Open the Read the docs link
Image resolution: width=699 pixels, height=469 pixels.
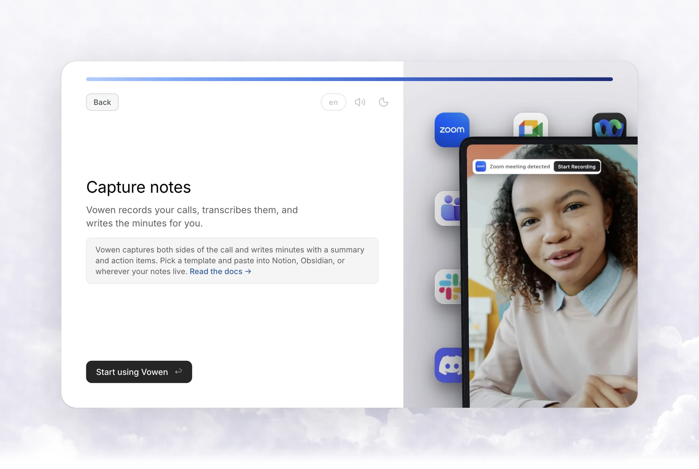click(x=220, y=271)
